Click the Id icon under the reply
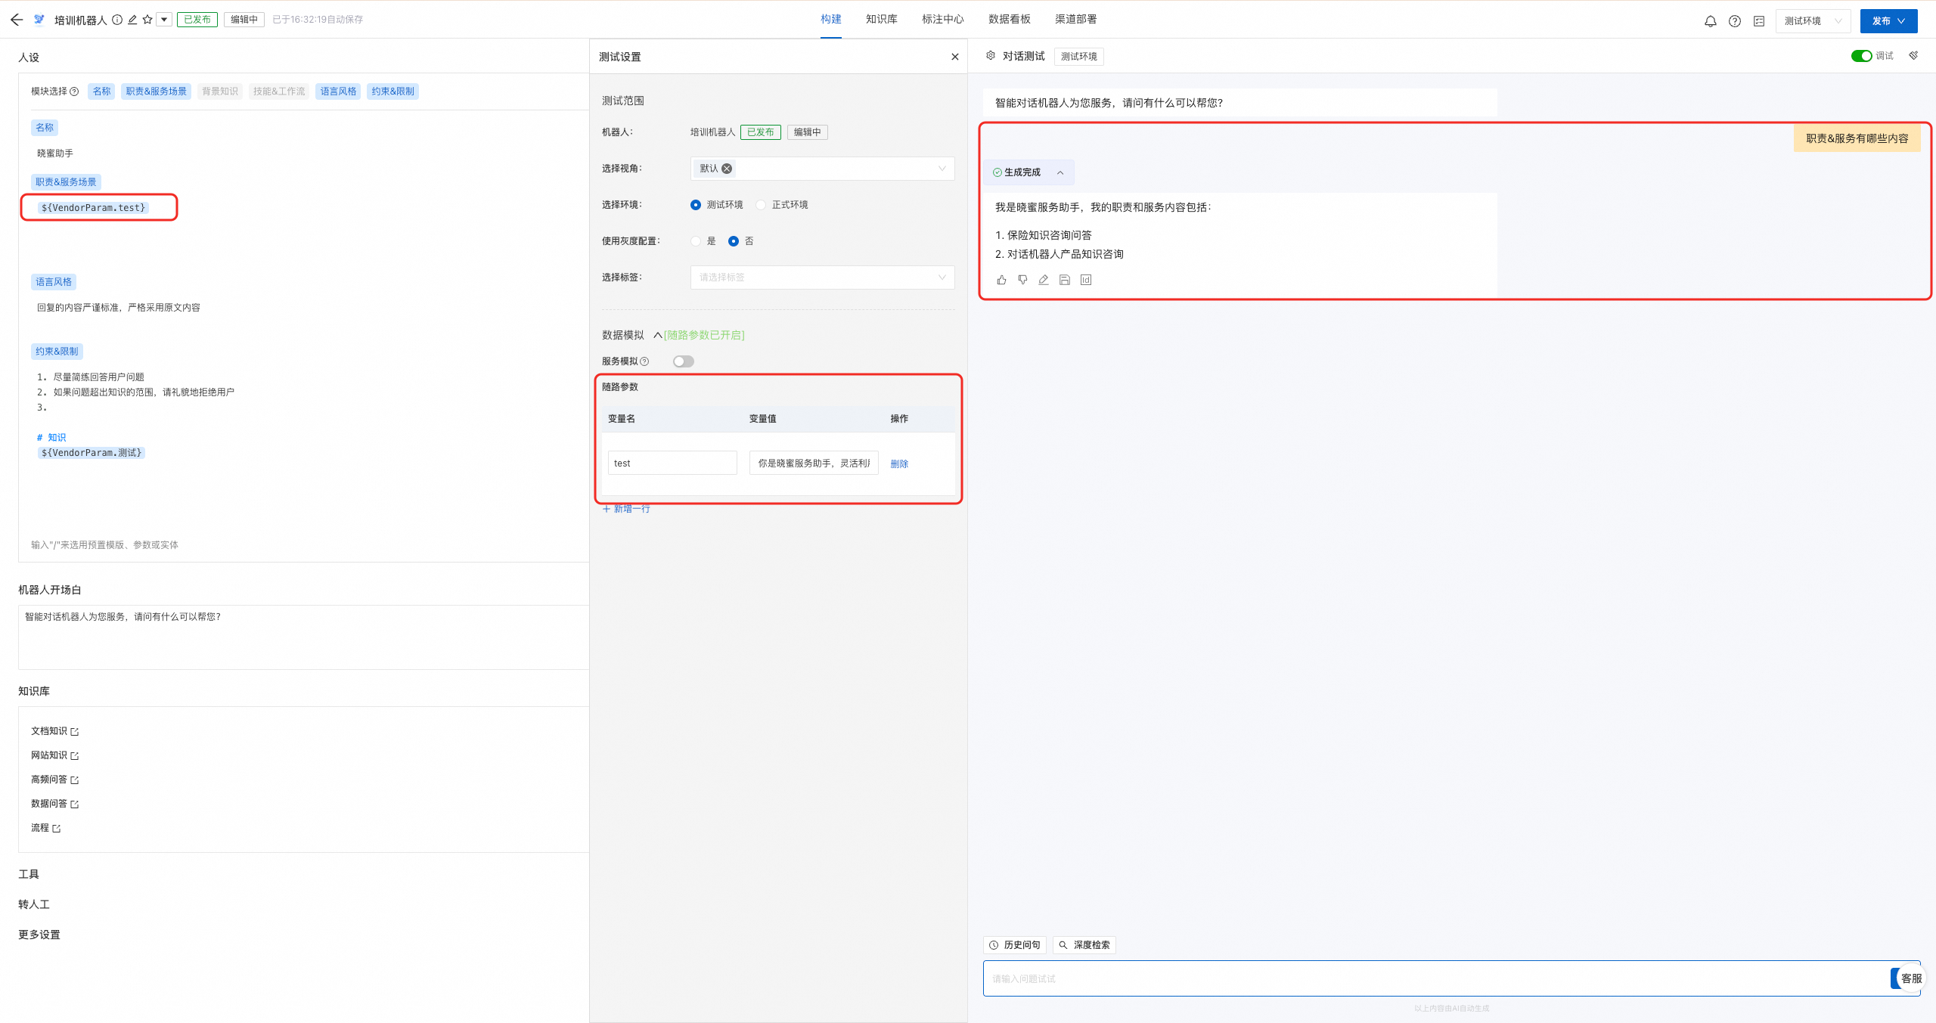 [1086, 280]
